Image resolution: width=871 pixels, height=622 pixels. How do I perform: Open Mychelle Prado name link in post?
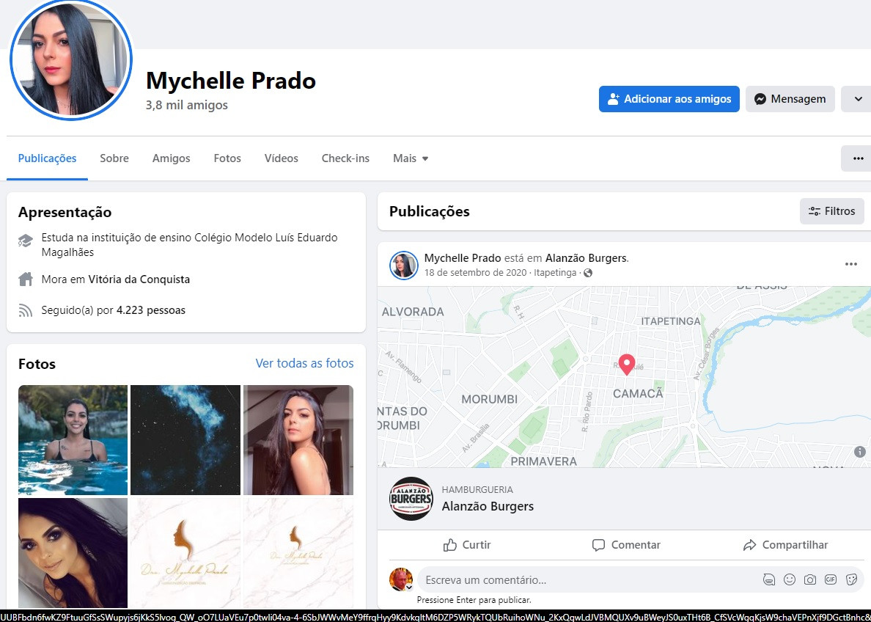[462, 258]
